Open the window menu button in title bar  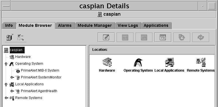pyautogui.click(x=6, y=6)
